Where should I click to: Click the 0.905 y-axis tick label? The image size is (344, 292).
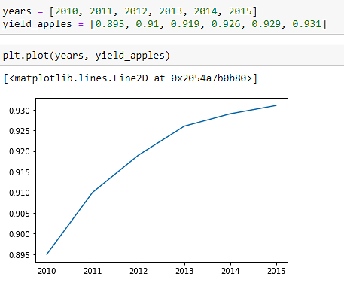20,214
